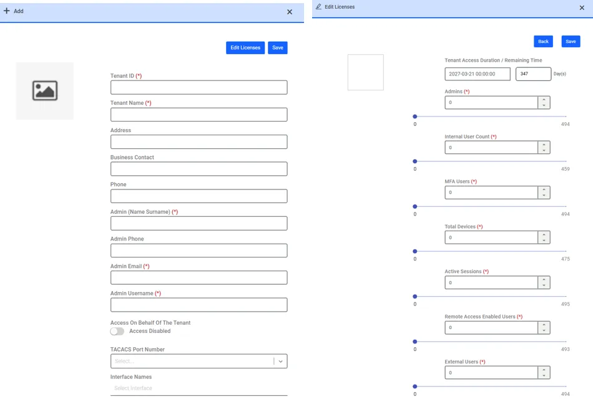Save changes in the Edit Licenses panel
This screenshot has height=417, width=593.
pyautogui.click(x=571, y=42)
